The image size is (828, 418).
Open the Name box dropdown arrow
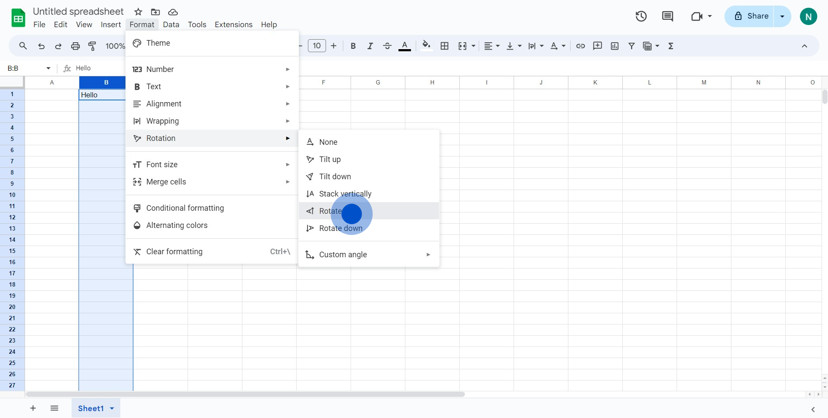click(48, 68)
